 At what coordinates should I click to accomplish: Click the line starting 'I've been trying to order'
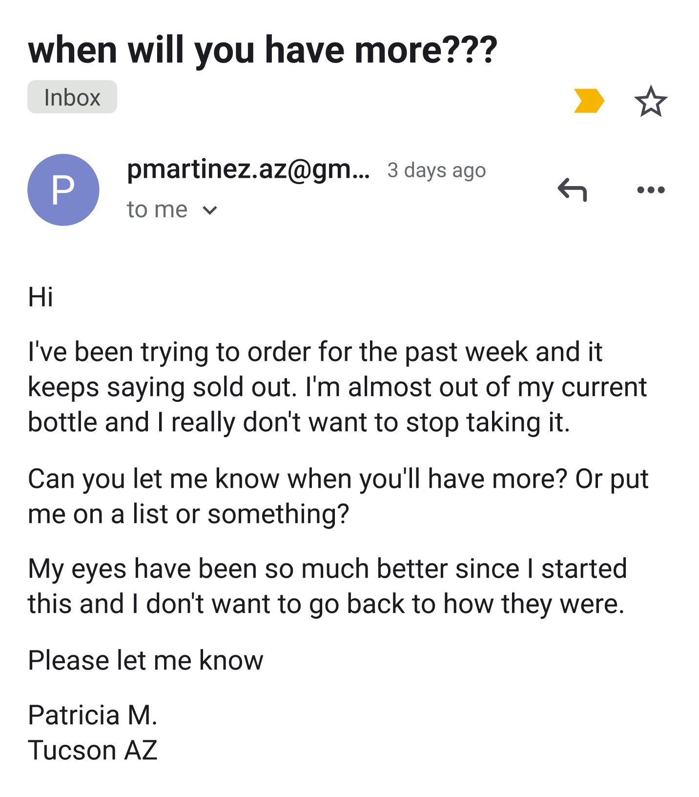coord(315,352)
